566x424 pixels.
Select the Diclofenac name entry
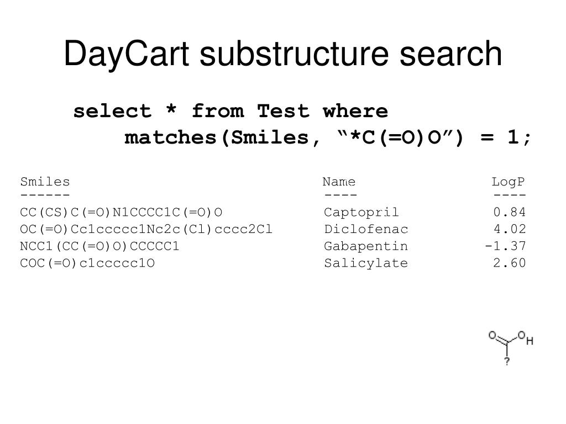366,229
